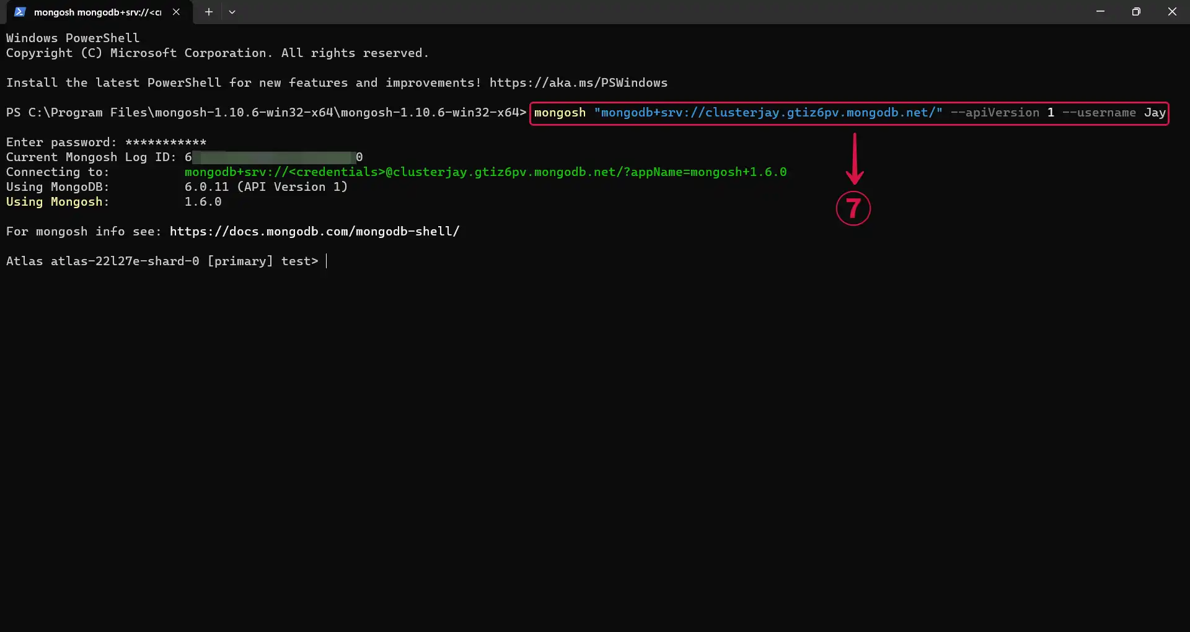
Task: Click the '--apiVersion' flag text
Action: tap(995, 112)
